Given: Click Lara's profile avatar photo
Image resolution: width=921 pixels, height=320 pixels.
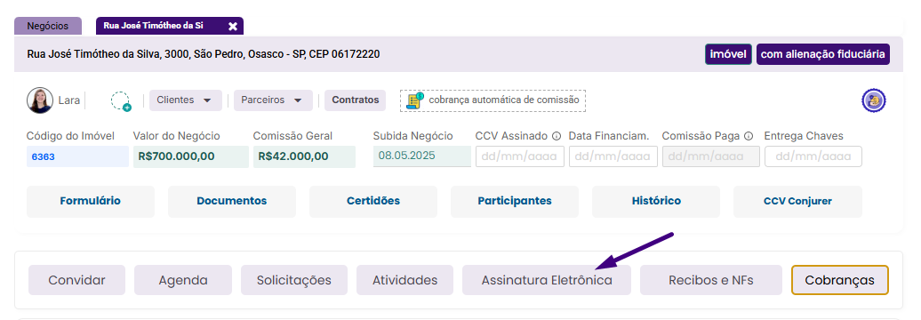Looking at the screenshot, I should pos(40,100).
